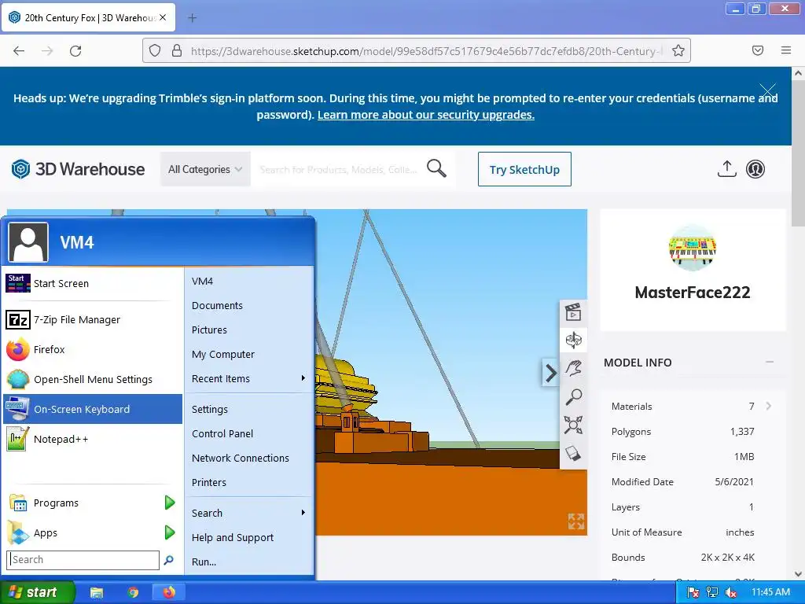Image resolution: width=805 pixels, height=604 pixels.
Task: Open the Firefox hamburger application menu
Action: (x=785, y=50)
